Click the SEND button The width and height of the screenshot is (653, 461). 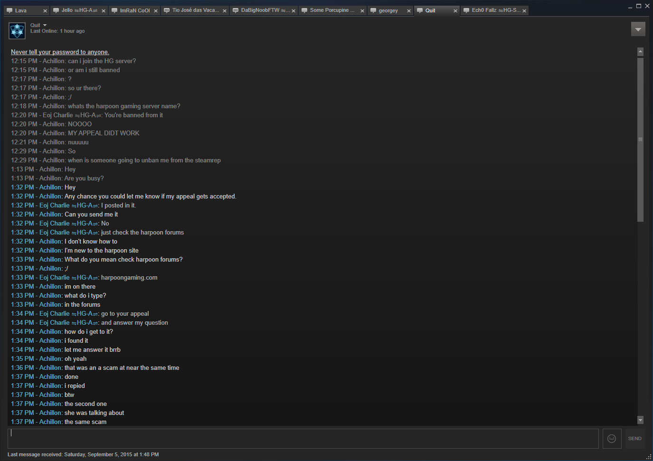pyautogui.click(x=634, y=439)
